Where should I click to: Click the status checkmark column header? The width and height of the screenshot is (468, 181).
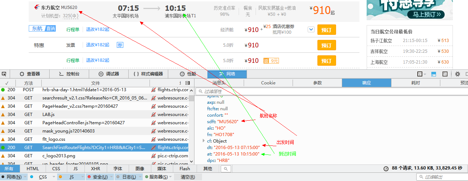(x=6, y=83)
